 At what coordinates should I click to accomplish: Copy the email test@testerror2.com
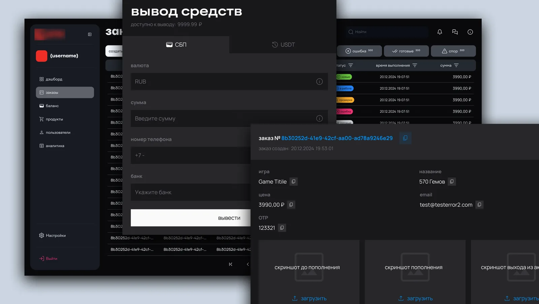point(479,205)
